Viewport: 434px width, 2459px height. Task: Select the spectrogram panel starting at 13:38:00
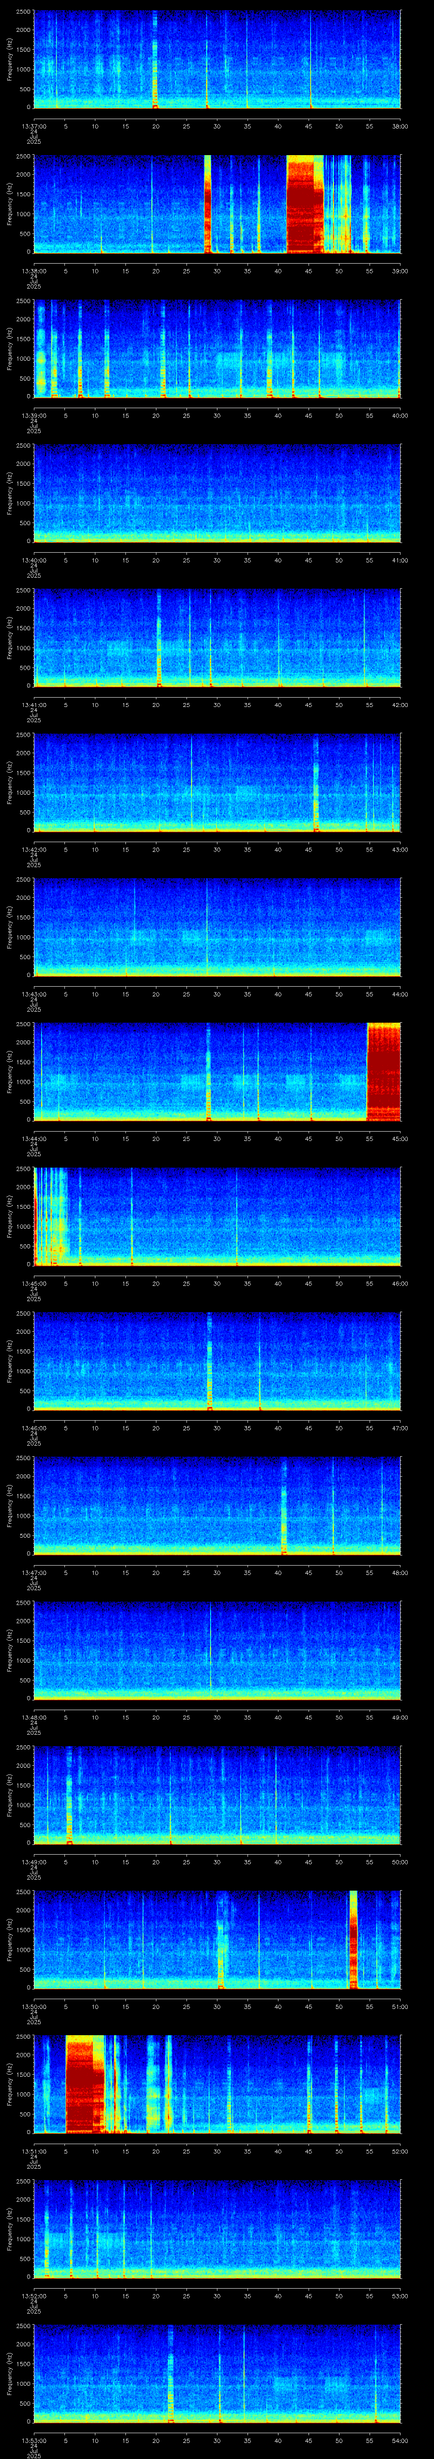(x=217, y=204)
